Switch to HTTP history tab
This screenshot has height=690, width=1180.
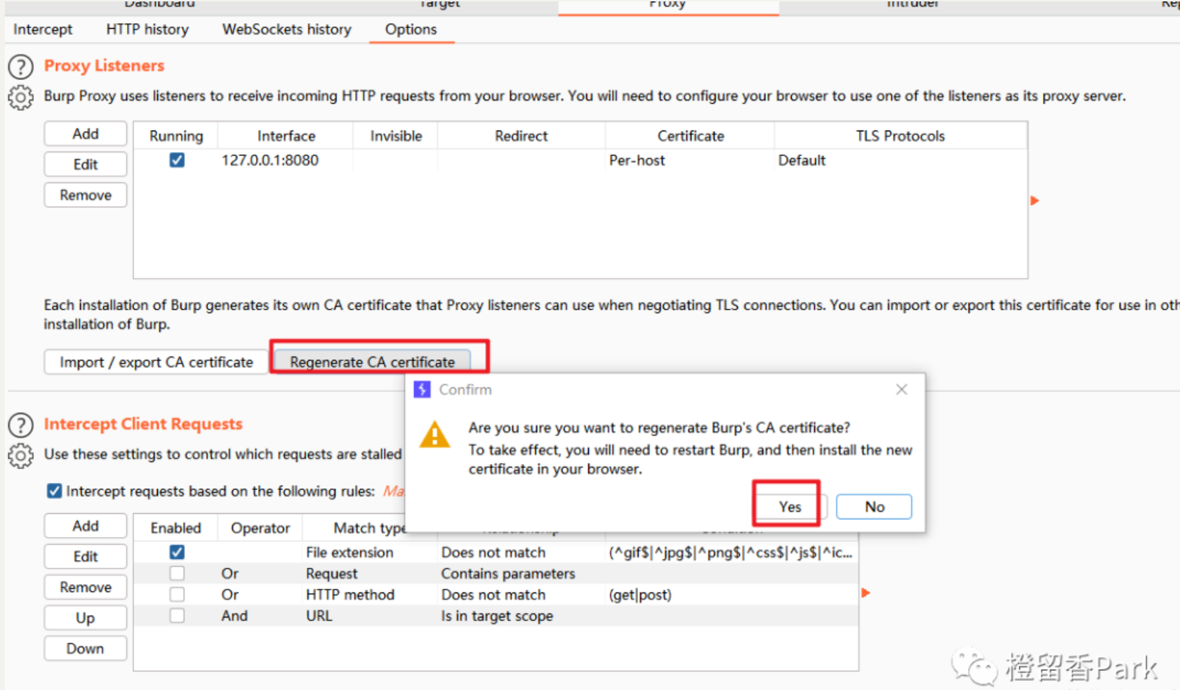147,29
